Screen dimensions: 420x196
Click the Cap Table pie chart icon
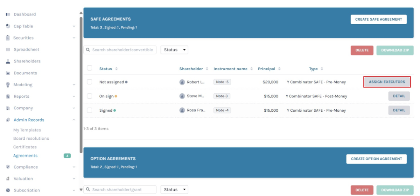[8, 26]
